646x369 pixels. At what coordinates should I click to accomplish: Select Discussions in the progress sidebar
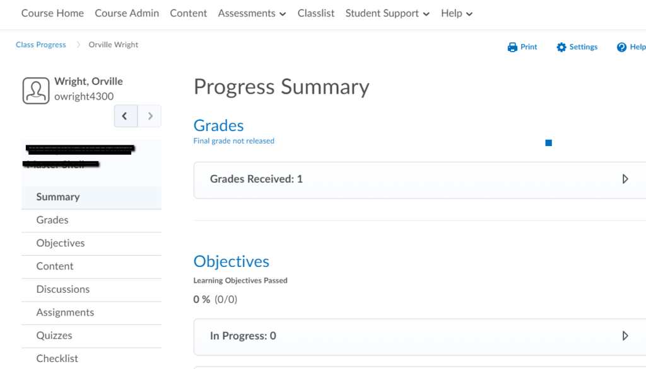[x=62, y=290]
